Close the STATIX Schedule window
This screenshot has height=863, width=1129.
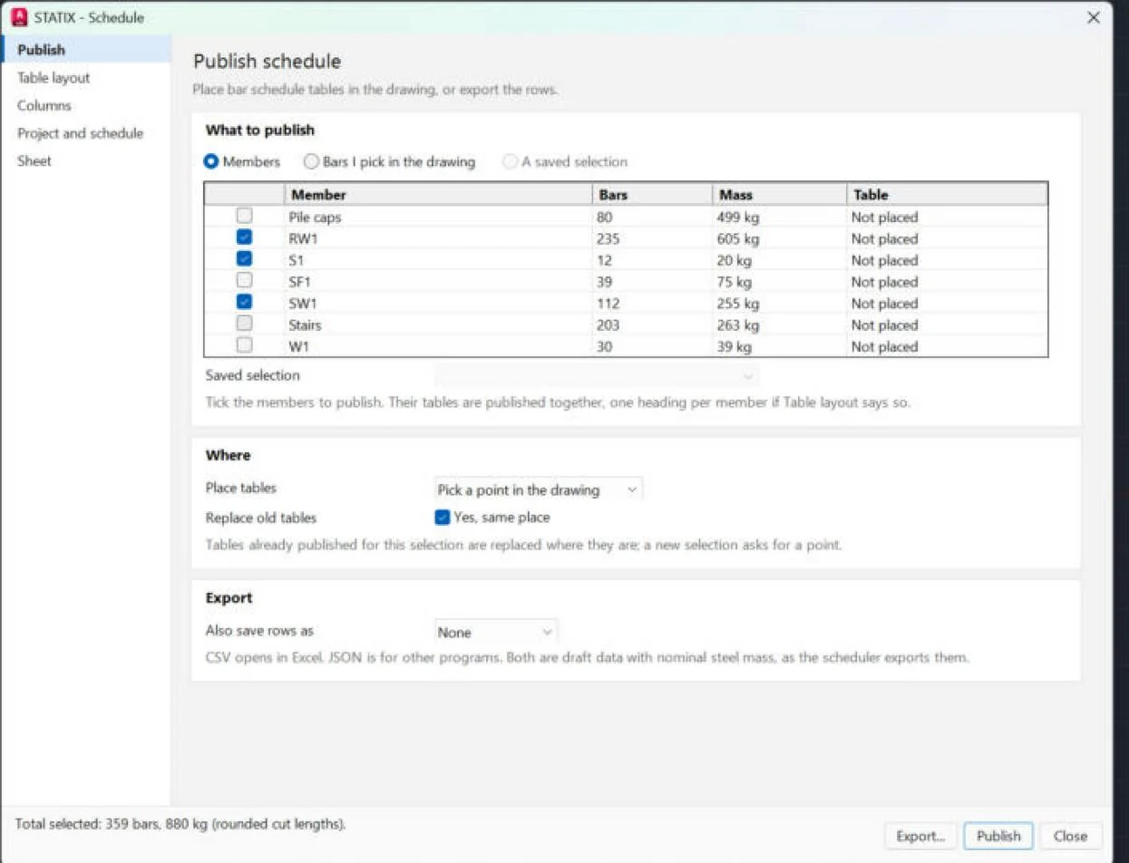(x=1093, y=17)
